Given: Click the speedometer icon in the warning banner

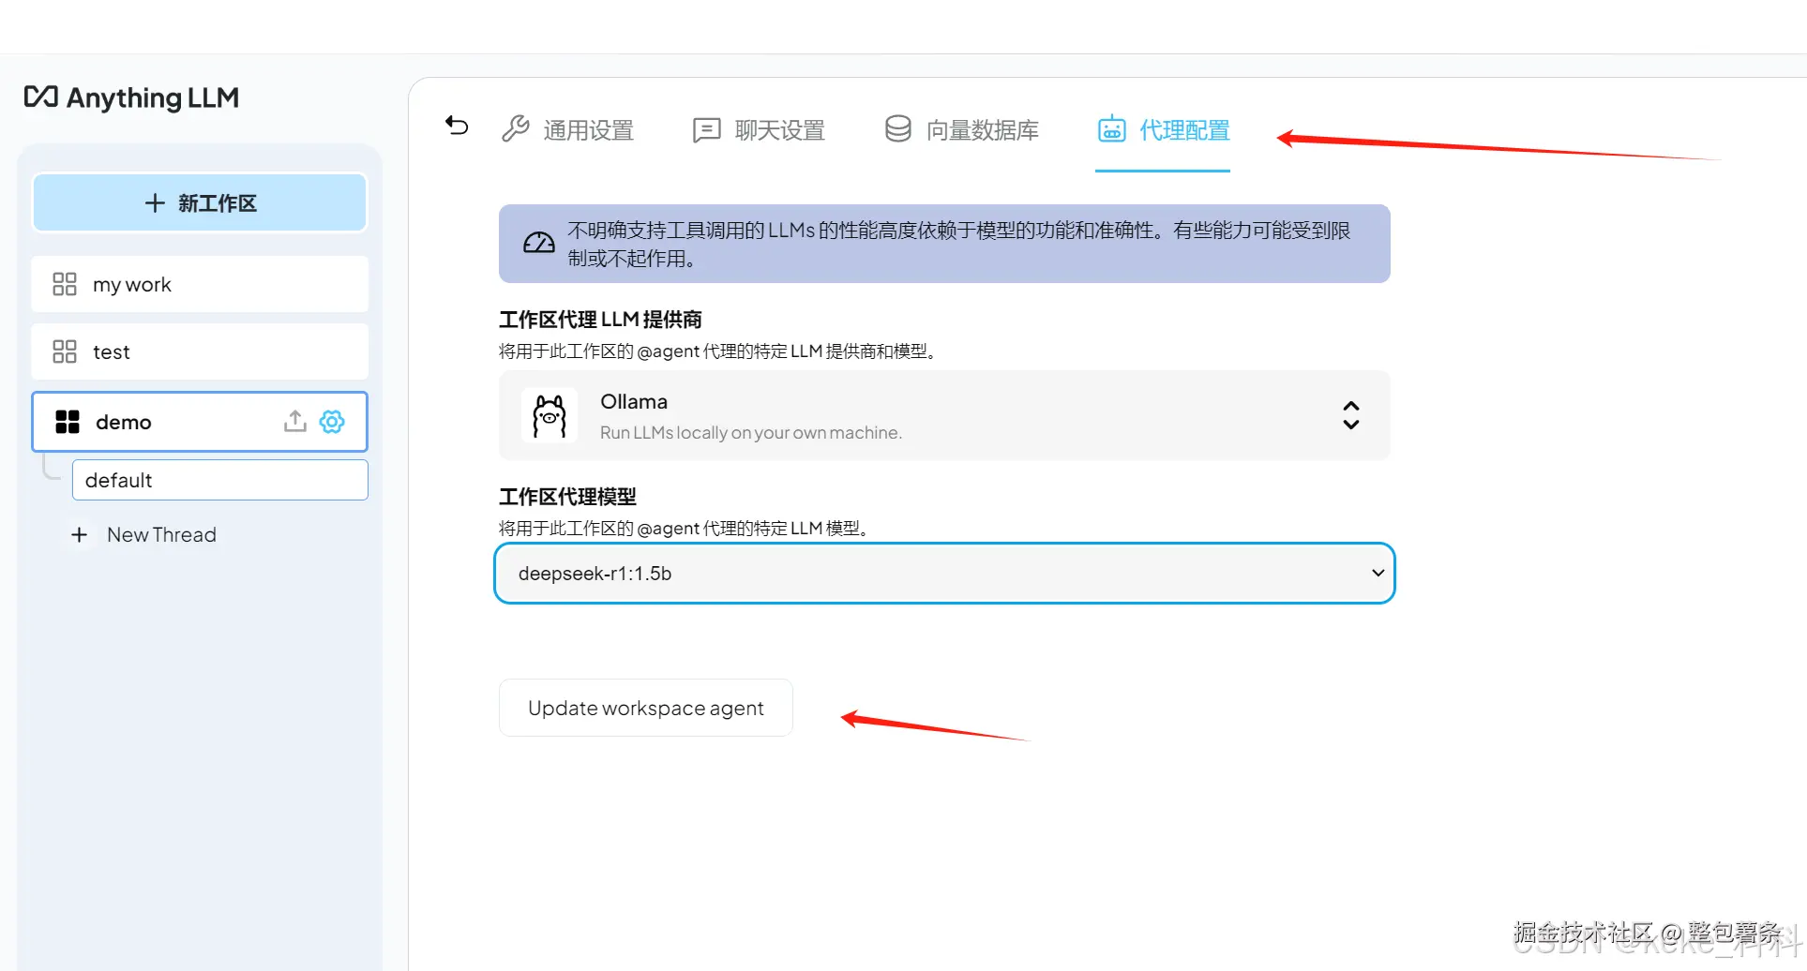Looking at the screenshot, I should [538, 242].
